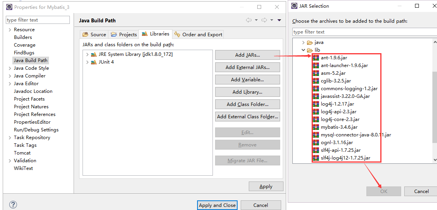Open the Java Build Path view menu triangle
This screenshot has width=437, height=210.
pos(279,20)
